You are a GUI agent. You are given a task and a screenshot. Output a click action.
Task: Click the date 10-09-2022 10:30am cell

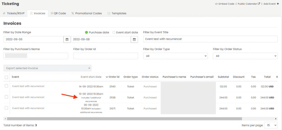(91, 94)
